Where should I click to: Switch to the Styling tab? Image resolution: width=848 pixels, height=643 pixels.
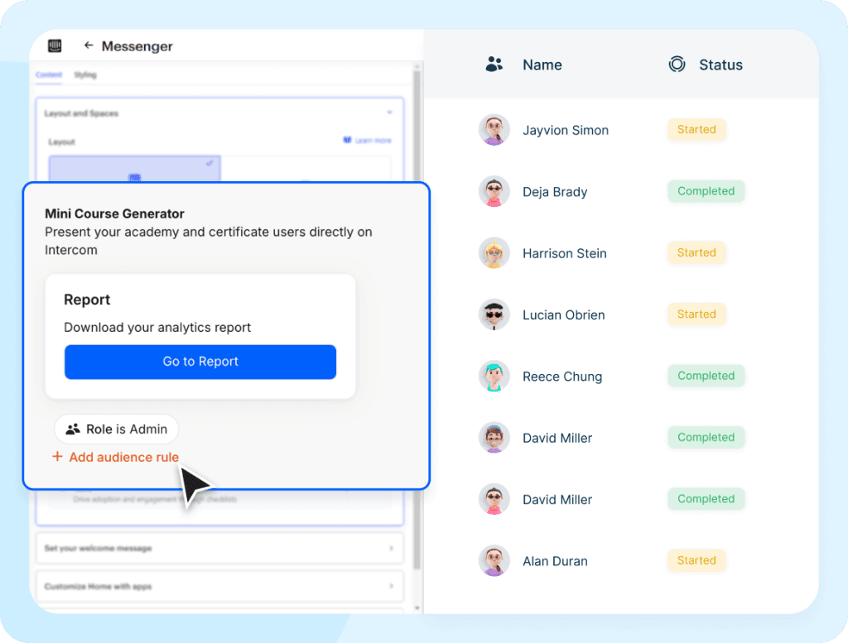tap(85, 74)
